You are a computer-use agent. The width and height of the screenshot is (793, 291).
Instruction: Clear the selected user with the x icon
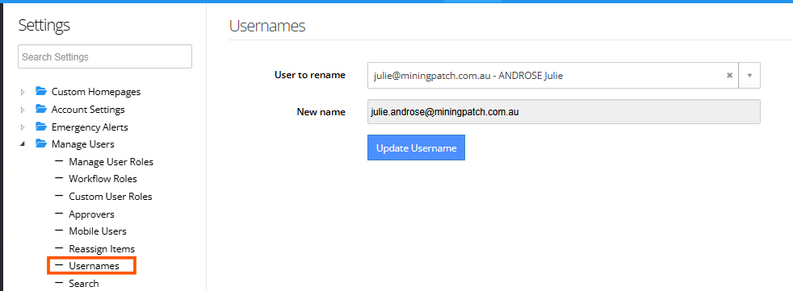point(729,75)
